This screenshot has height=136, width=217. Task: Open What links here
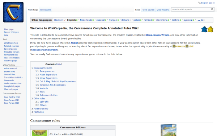(x=11, y=43)
